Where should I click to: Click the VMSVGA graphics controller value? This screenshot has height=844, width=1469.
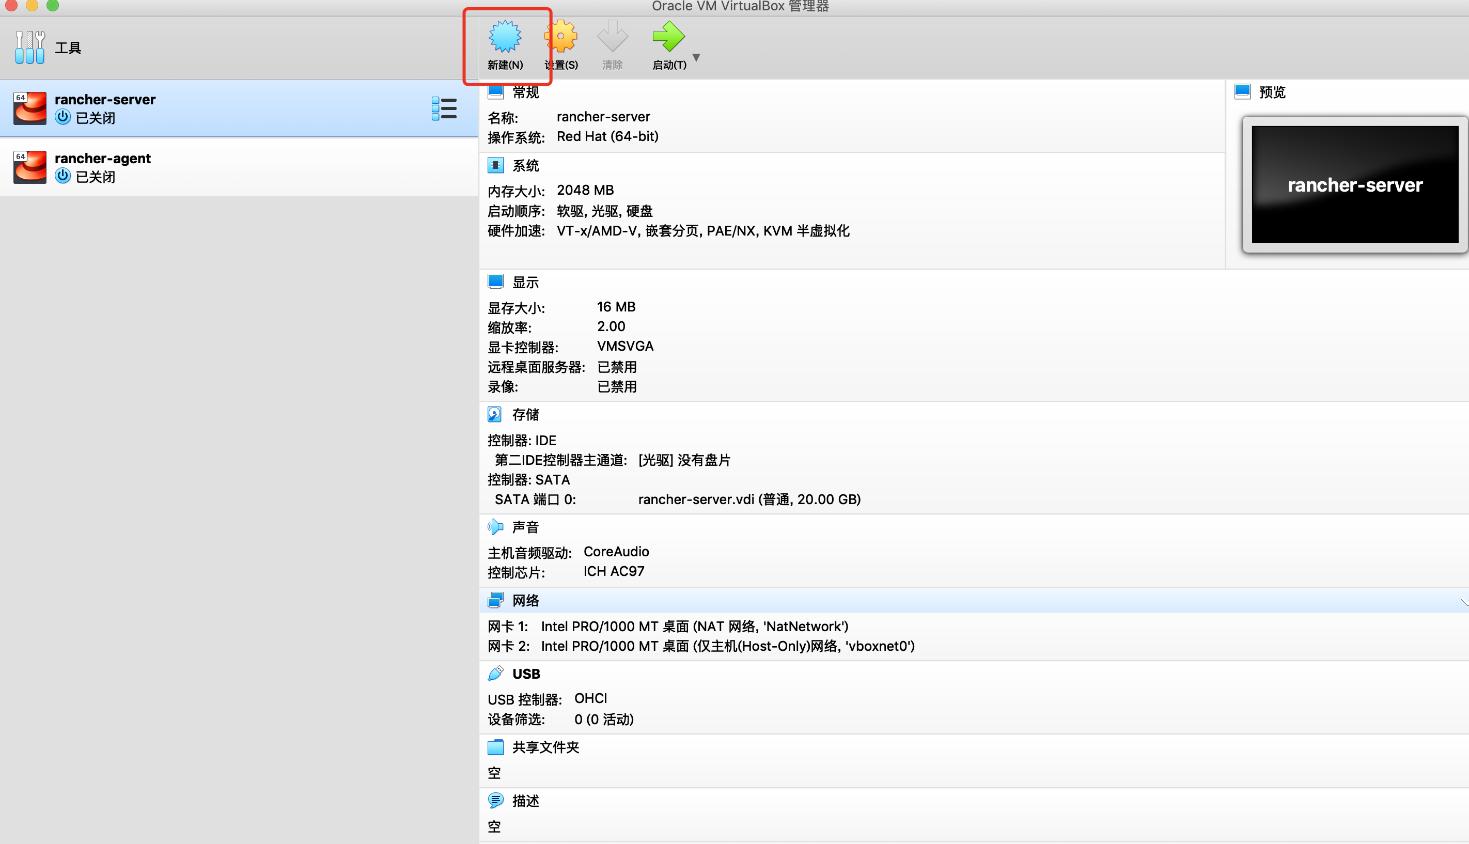pyautogui.click(x=624, y=346)
